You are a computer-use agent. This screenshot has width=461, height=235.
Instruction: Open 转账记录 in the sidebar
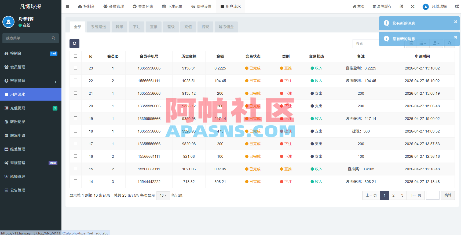31,122
